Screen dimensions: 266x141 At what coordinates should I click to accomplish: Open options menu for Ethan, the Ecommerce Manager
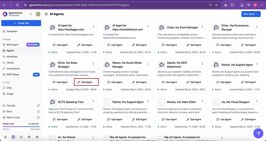point(257,27)
